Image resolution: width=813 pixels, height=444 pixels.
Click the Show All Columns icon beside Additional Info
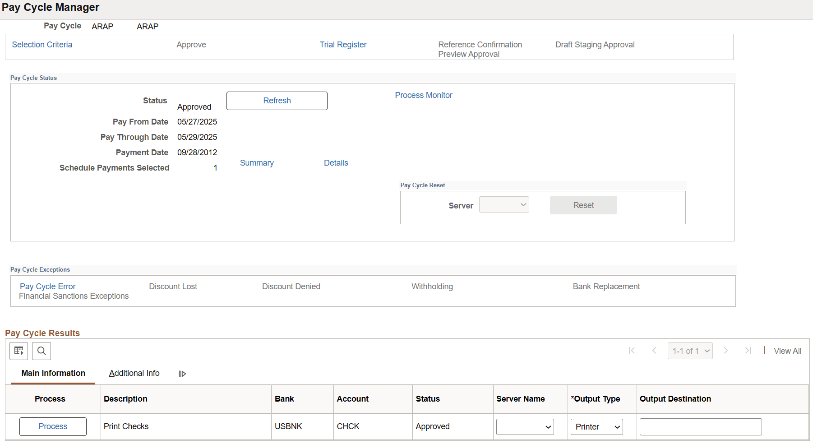click(x=182, y=373)
